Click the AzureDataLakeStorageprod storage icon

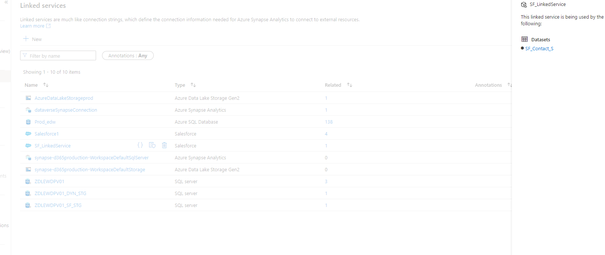pos(28,98)
